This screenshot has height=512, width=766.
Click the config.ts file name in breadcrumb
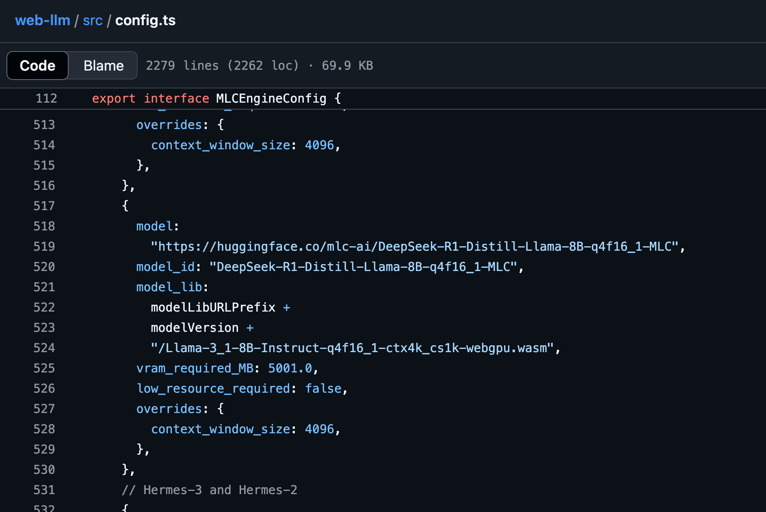pos(145,20)
